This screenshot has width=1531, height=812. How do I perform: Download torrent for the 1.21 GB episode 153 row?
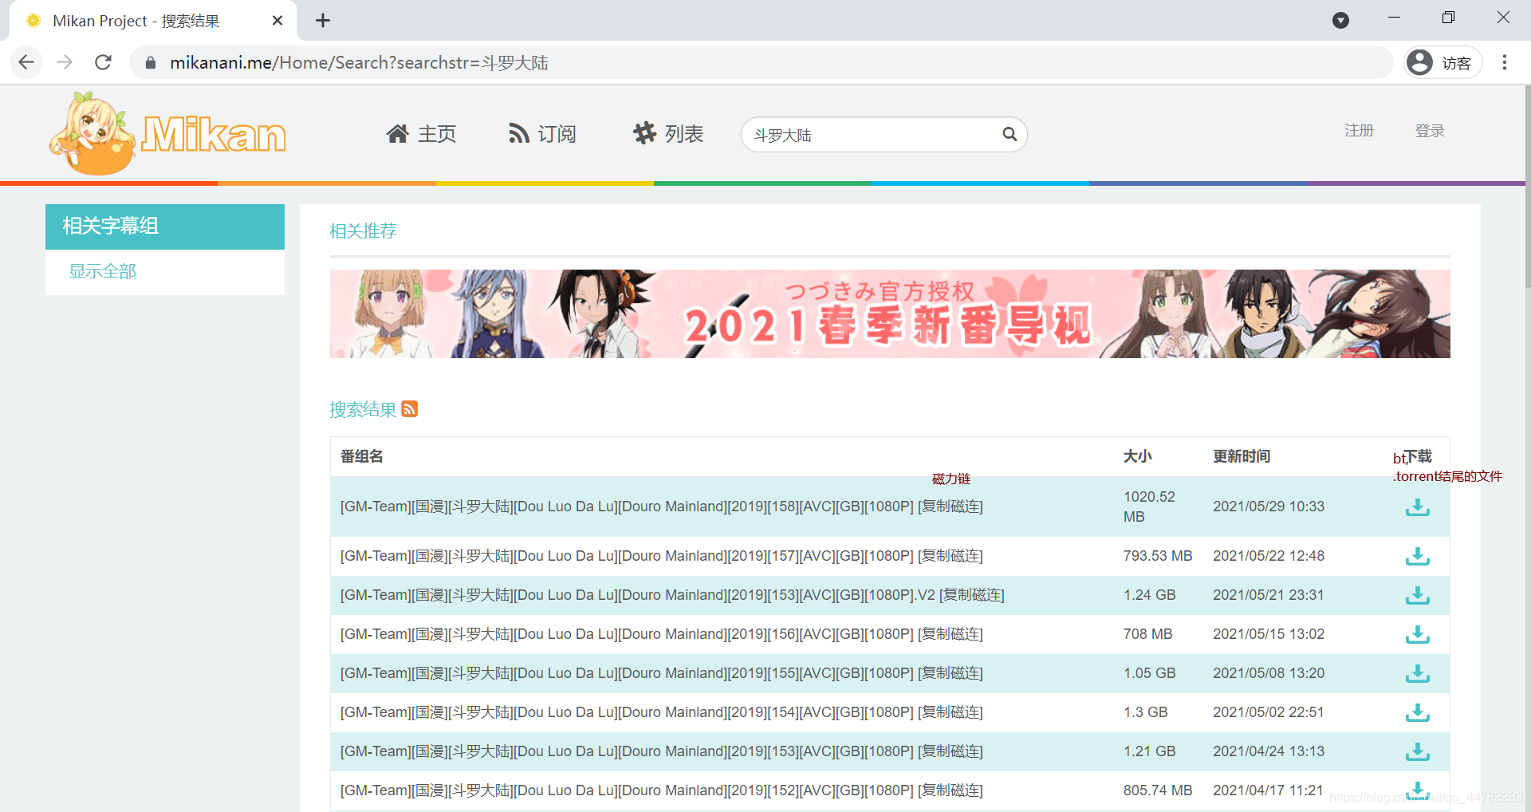click(x=1417, y=751)
